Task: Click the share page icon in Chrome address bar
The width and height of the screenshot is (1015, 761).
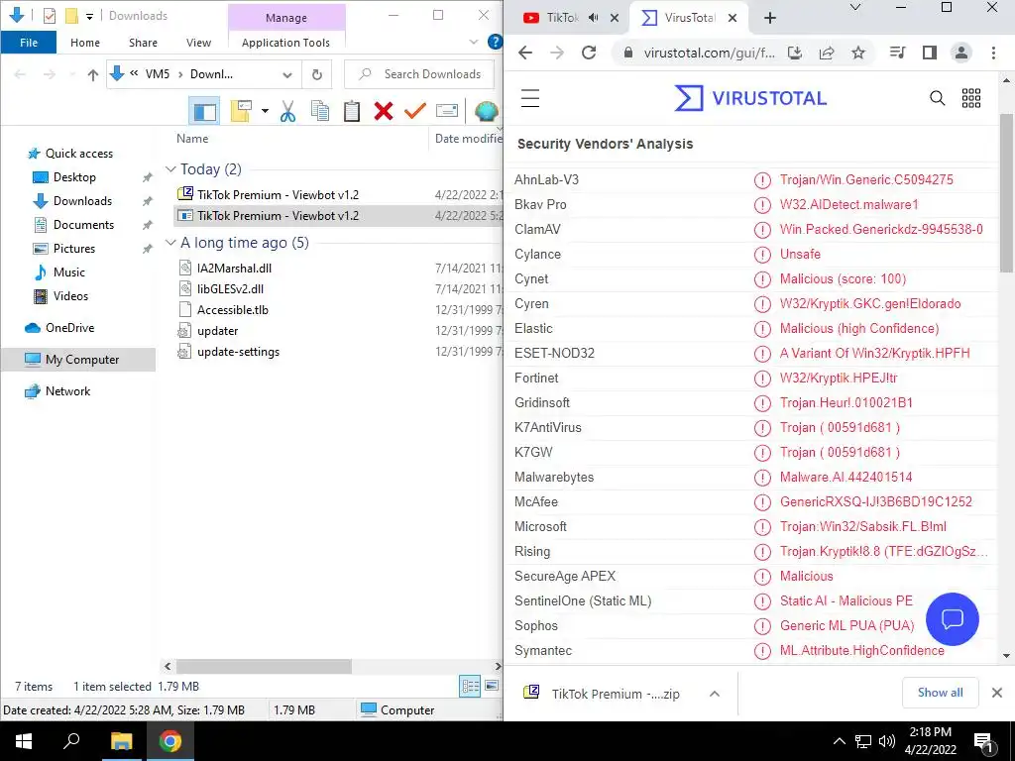Action: point(827,53)
